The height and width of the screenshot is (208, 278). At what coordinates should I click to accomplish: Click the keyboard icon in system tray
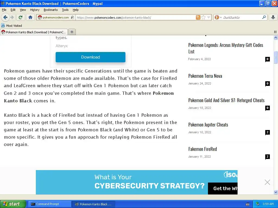[x=248, y=204]
